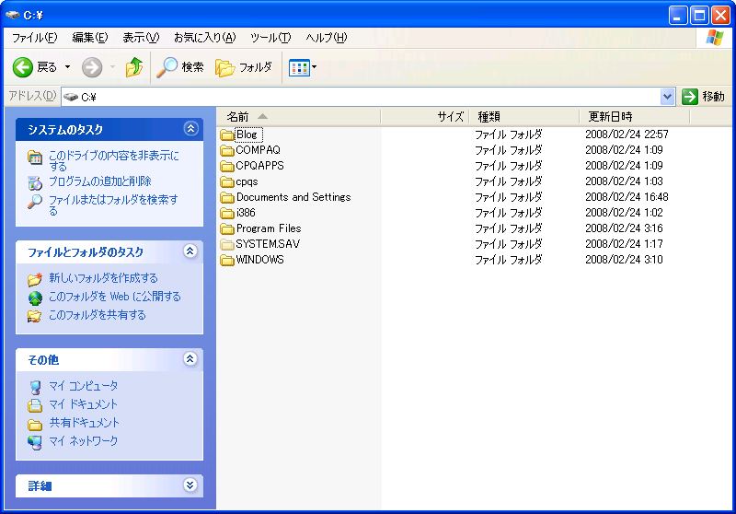This screenshot has width=736, height=514.
Task: Open the 検索 search tool
Action: coord(180,67)
